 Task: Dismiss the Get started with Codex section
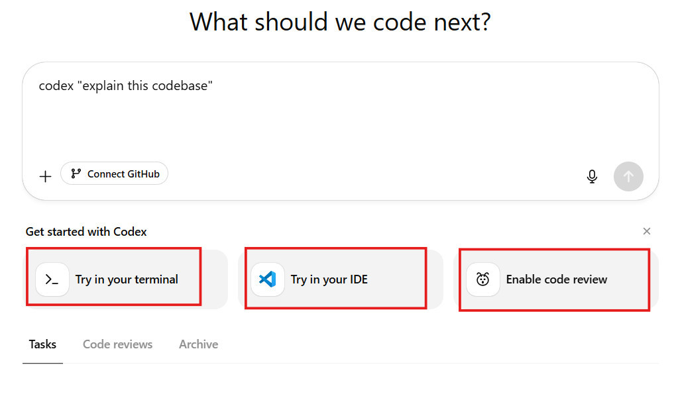coord(647,231)
